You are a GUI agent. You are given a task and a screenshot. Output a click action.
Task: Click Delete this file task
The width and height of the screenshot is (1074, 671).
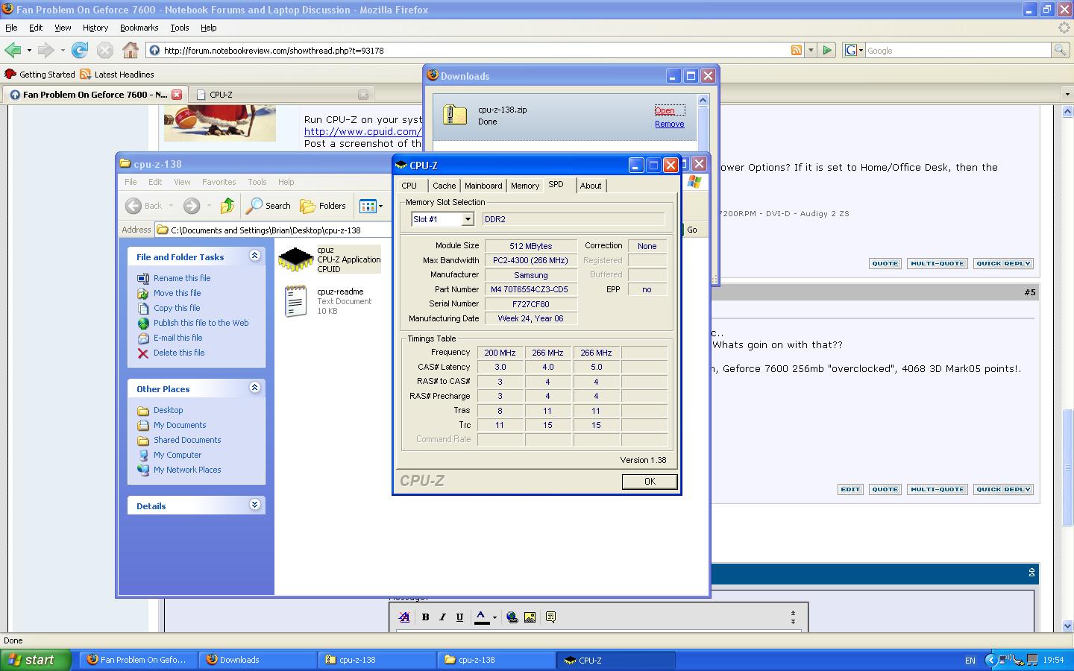pyautogui.click(x=179, y=353)
